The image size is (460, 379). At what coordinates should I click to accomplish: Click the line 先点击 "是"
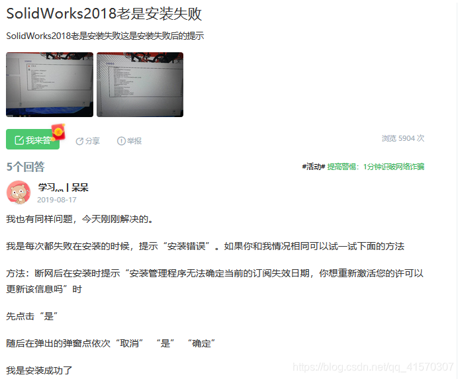coord(32,316)
